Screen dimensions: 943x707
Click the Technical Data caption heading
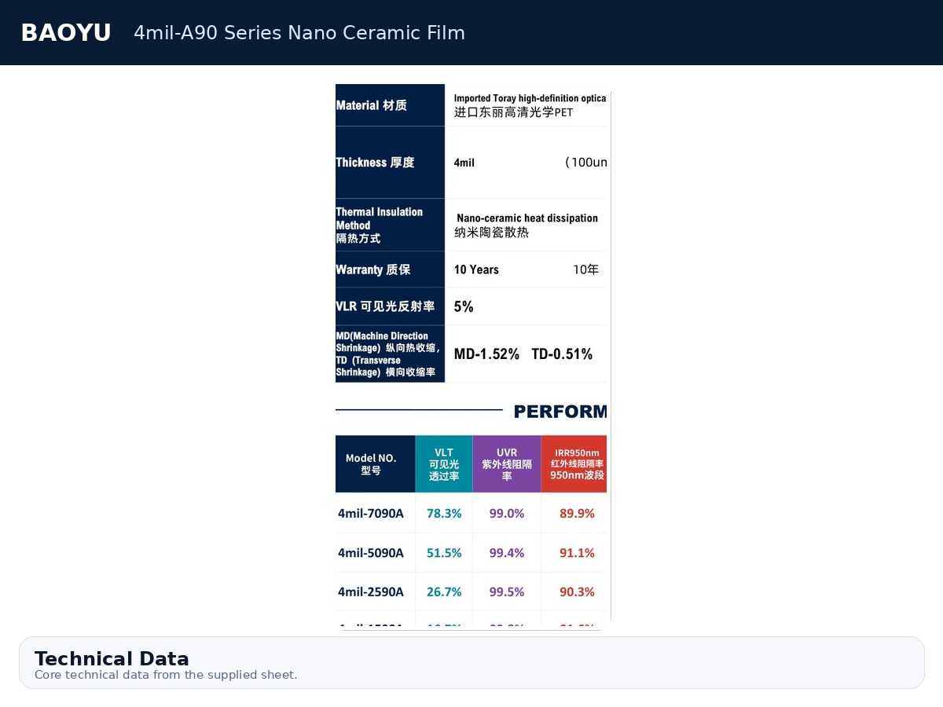[112, 658]
